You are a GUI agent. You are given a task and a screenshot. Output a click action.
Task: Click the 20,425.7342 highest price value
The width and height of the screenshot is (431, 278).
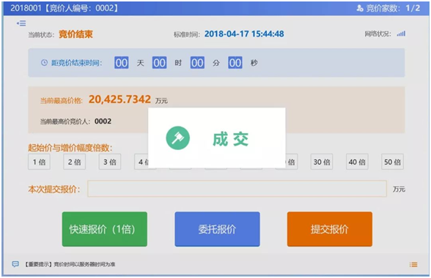(119, 99)
